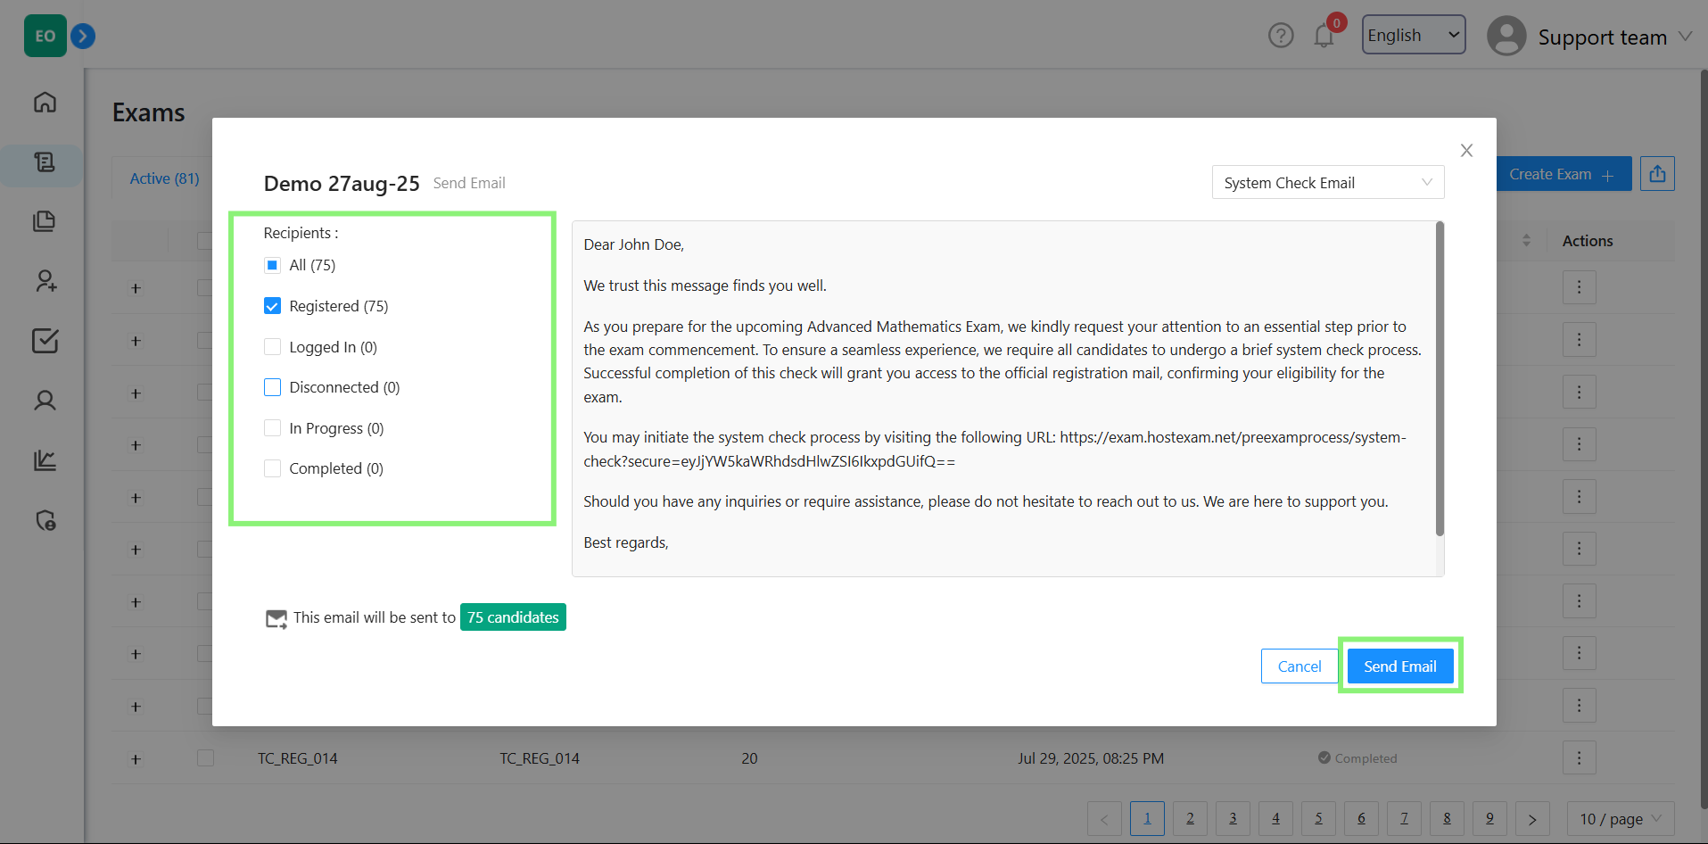Cancel the send email dialog
The height and width of the screenshot is (844, 1708).
pyautogui.click(x=1299, y=666)
